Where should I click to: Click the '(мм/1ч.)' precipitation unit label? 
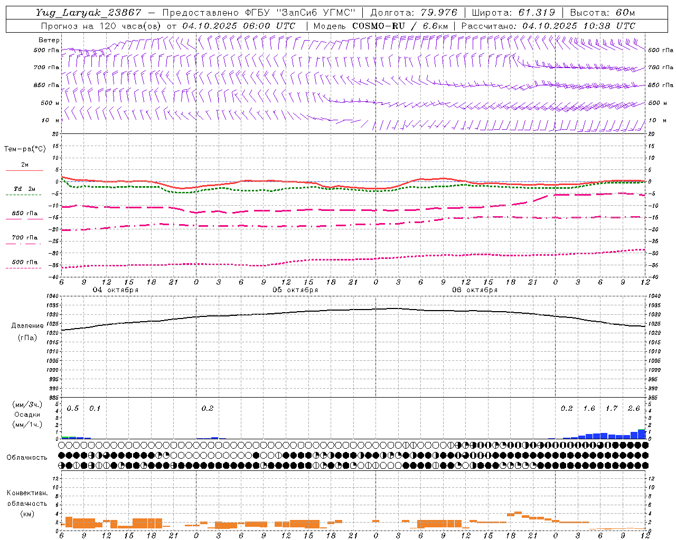coord(27,424)
